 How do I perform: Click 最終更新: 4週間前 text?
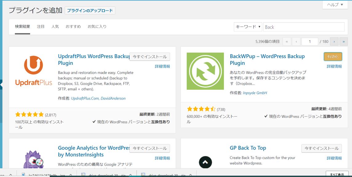pos(326,109)
